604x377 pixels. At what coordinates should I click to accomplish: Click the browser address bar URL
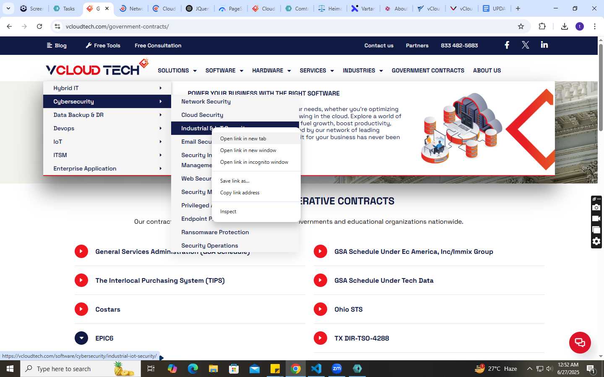click(117, 26)
